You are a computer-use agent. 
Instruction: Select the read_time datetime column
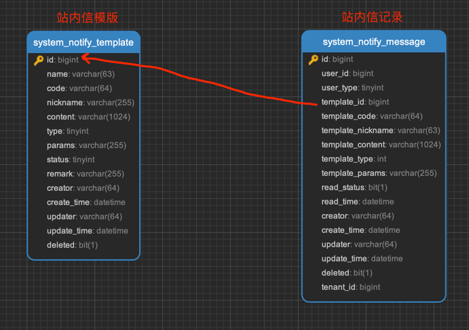click(x=357, y=202)
